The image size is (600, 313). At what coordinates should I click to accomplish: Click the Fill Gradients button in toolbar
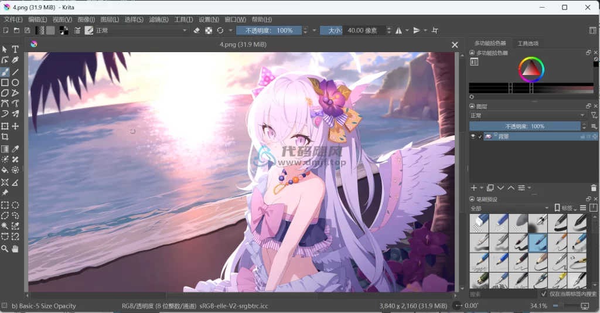[x=40, y=30]
